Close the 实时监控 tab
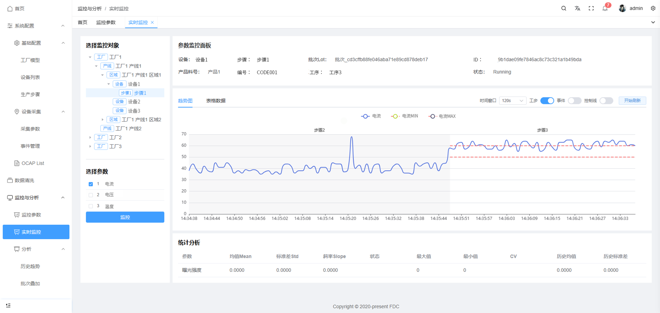 click(x=152, y=22)
